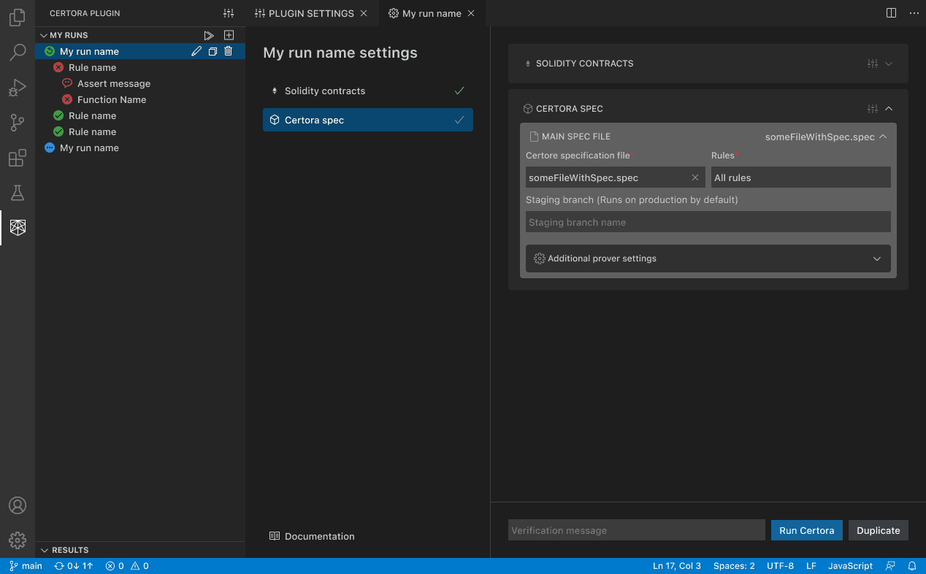Open the Rules dropdown showing All rules
Viewport: 926px width, 574px height.
(x=801, y=177)
